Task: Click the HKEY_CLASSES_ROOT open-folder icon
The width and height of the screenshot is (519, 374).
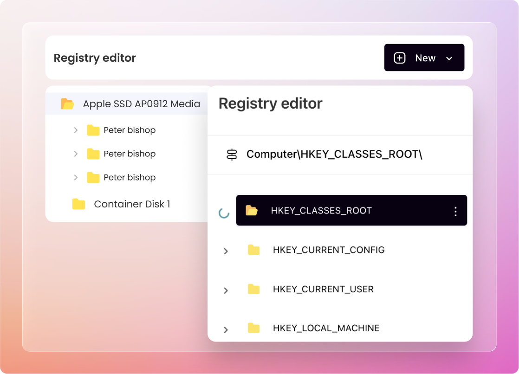Action: click(252, 211)
